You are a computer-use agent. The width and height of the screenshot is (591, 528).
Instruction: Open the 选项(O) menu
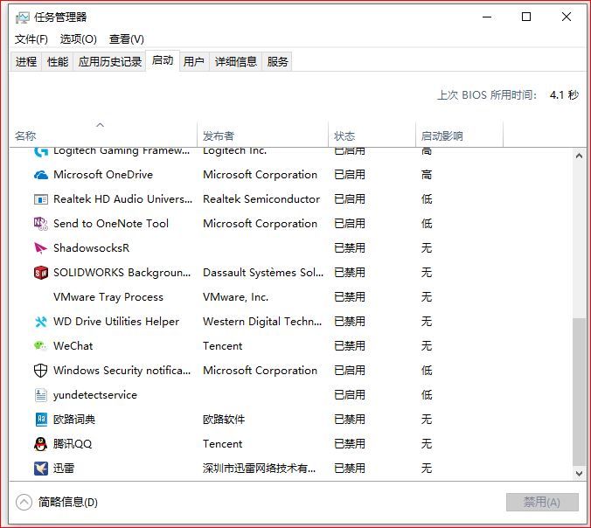click(x=79, y=39)
